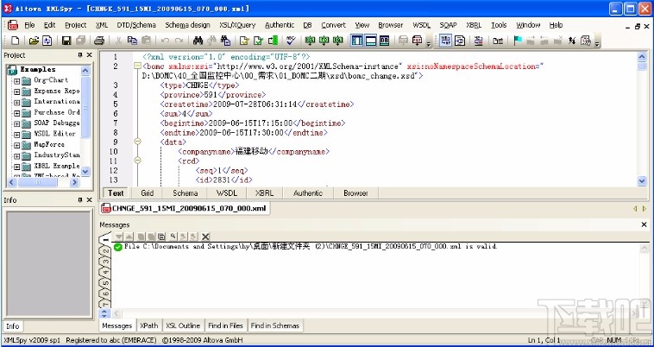The width and height of the screenshot is (654, 347).
Task: Open the DTD/Schema menu
Action: [136, 25]
